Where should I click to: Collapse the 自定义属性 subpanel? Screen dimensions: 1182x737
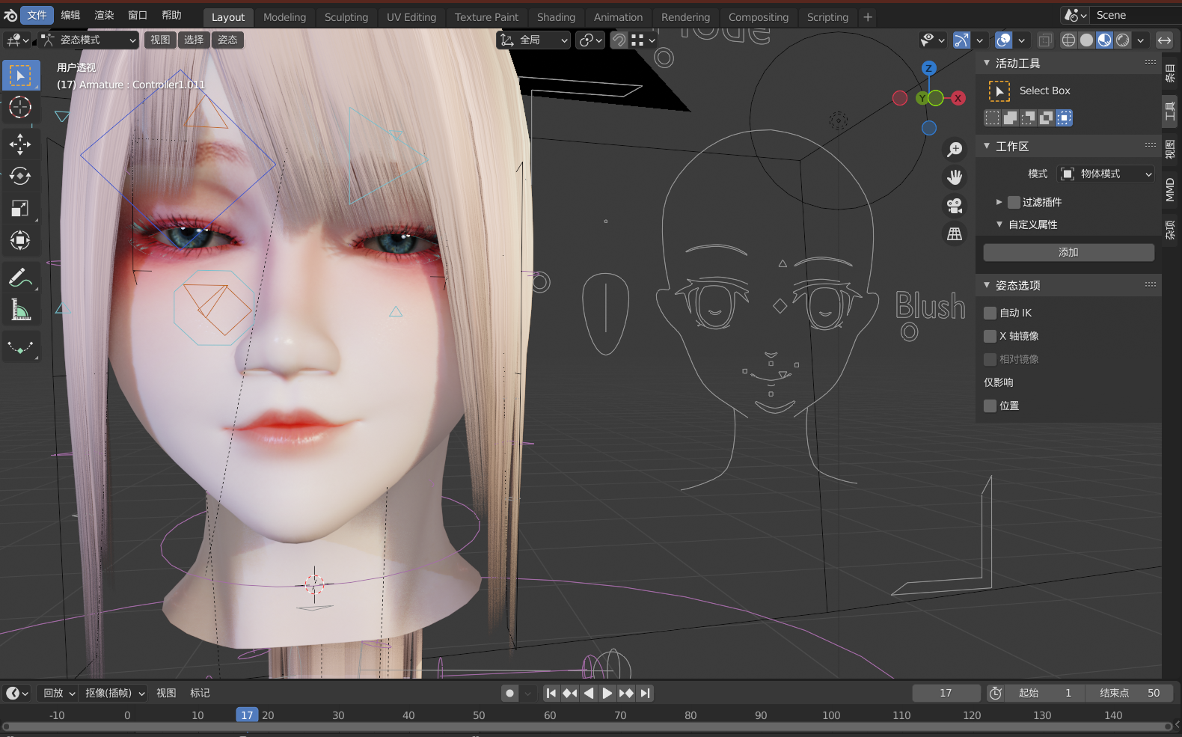tap(999, 224)
